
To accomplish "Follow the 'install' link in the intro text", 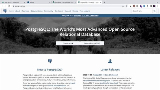I will 73,83.
